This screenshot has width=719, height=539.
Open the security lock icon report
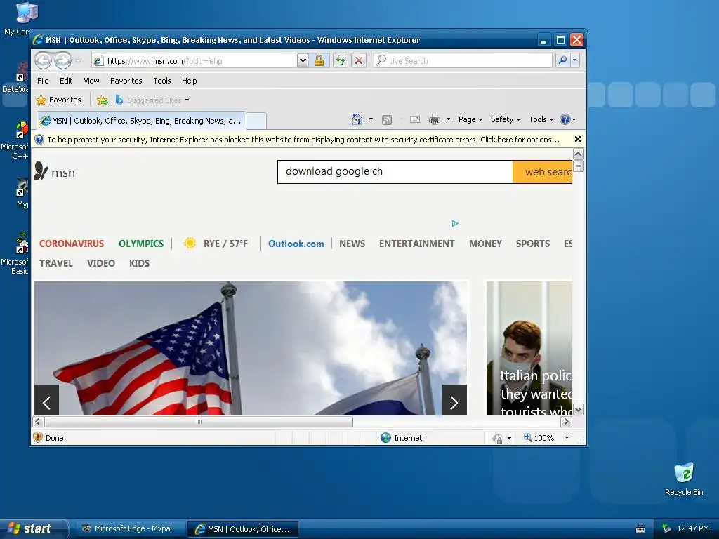319,60
